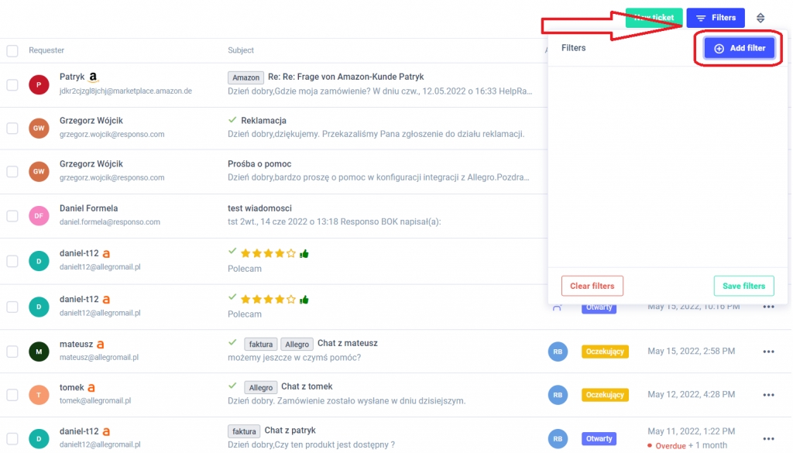Tick the mateusz ticket checkbox
Viewport: 793px width, 453px height.
(12, 351)
